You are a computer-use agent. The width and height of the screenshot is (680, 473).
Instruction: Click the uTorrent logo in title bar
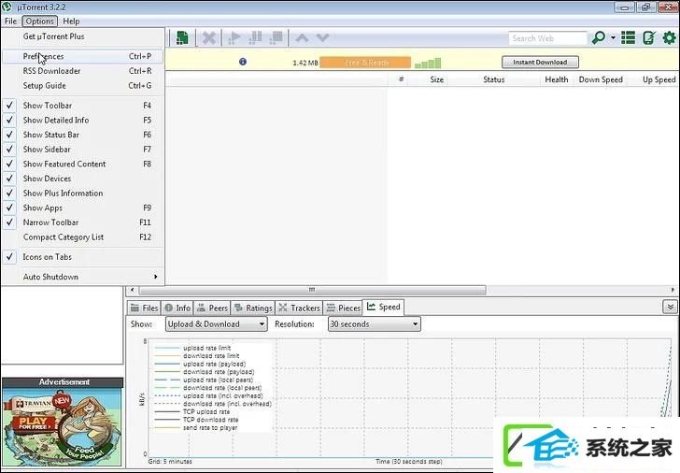coord(7,7)
